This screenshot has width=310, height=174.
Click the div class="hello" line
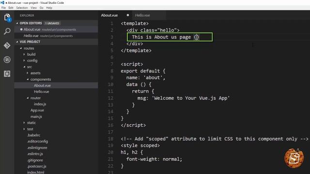tap(153, 30)
